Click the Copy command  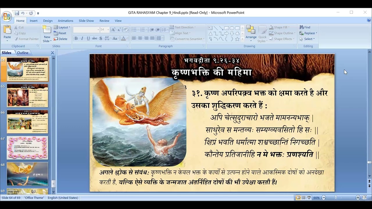tap(20, 33)
